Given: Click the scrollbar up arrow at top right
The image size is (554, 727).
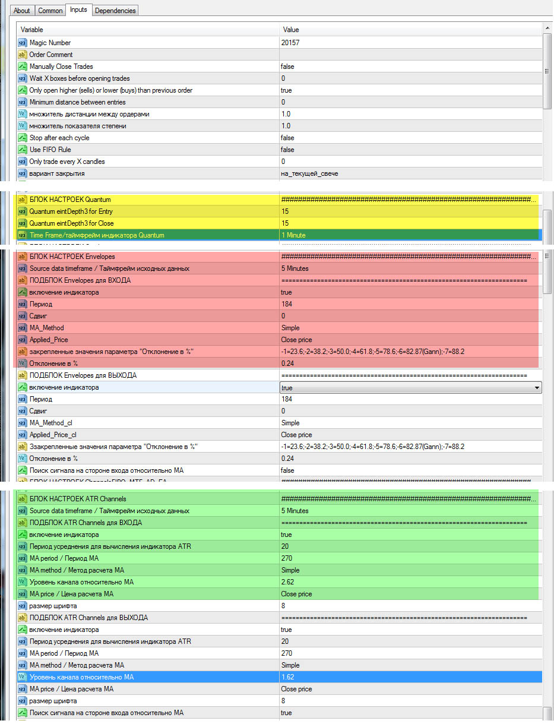Looking at the screenshot, I should click(547, 28).
